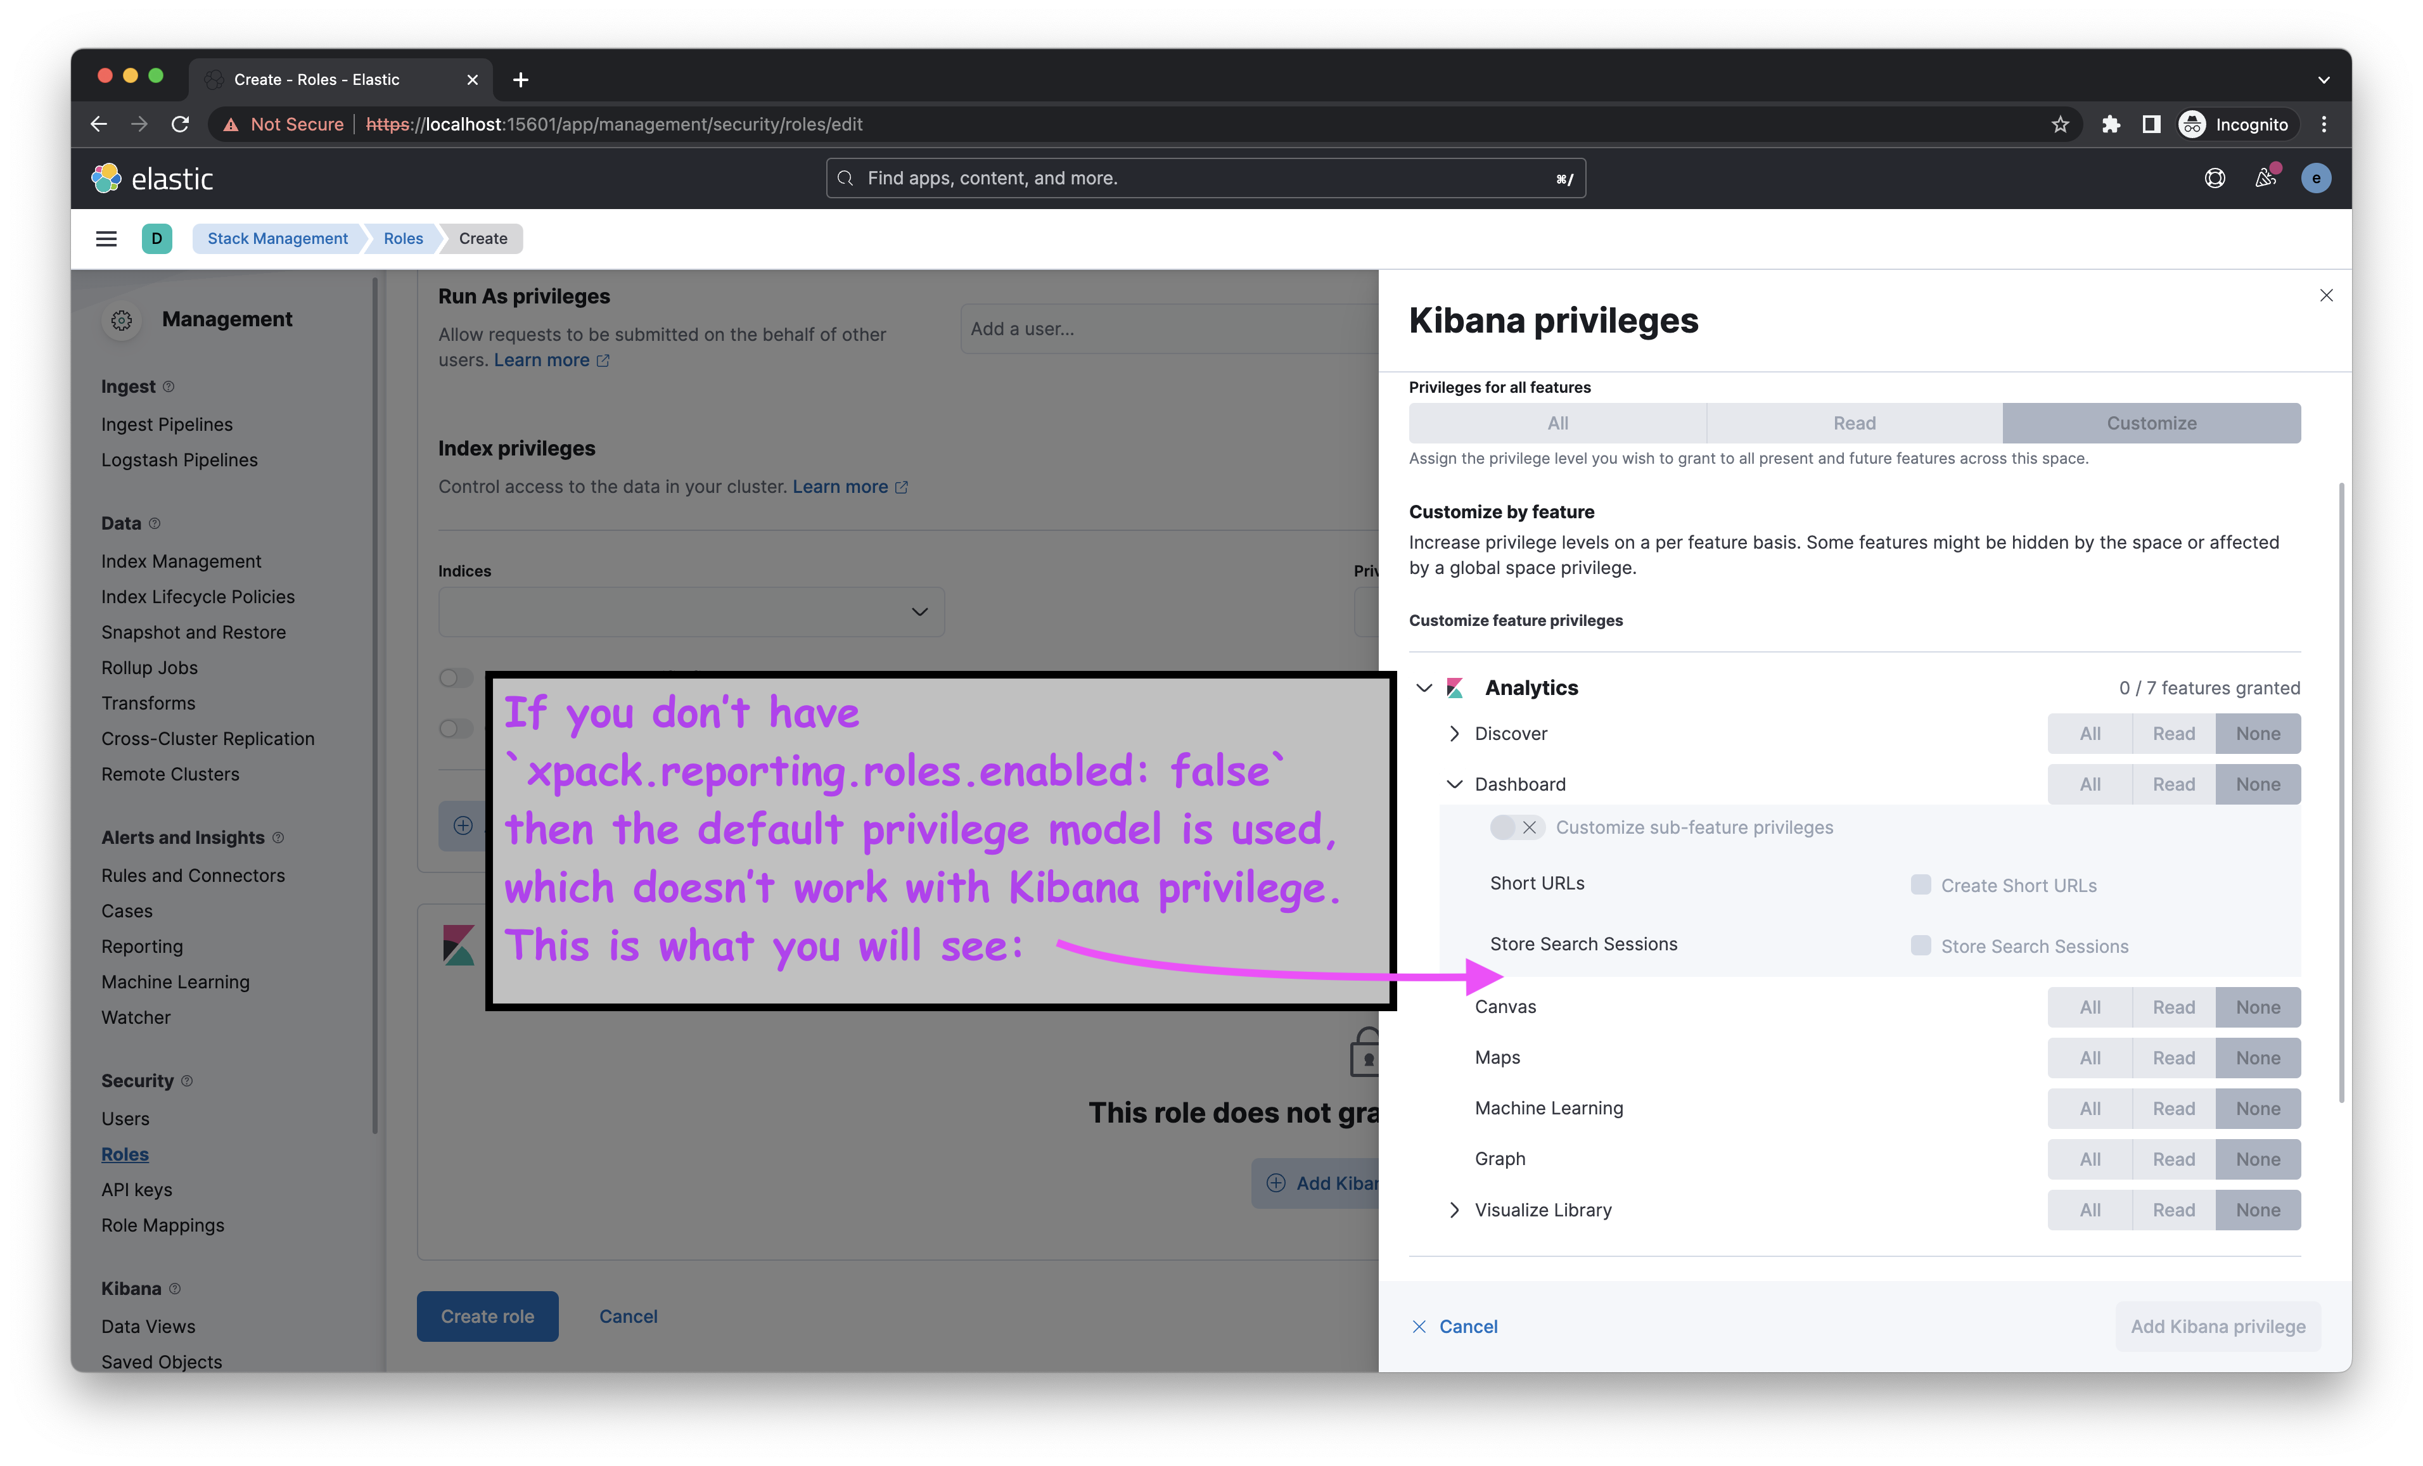Expand the Discover privilege row
Viewport: 2423px width, 1466px height.
pyautogui.click(x=1454, y=732)
